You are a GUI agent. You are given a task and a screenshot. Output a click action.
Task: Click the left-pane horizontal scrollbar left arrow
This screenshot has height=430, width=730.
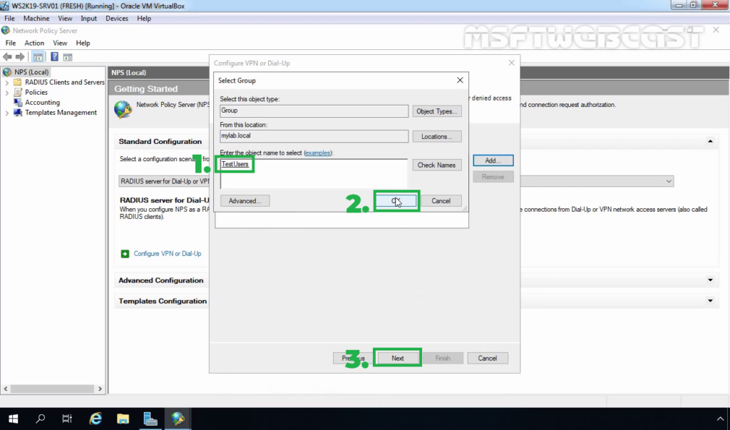(6, 389)
